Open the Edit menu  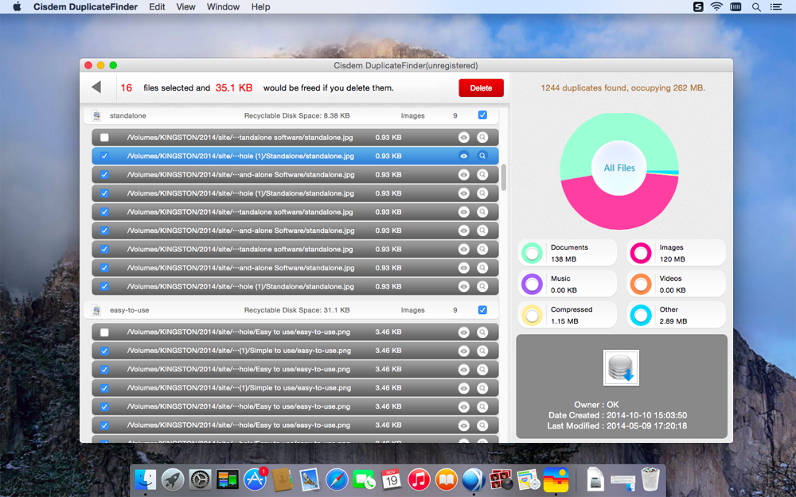point(157,6)
